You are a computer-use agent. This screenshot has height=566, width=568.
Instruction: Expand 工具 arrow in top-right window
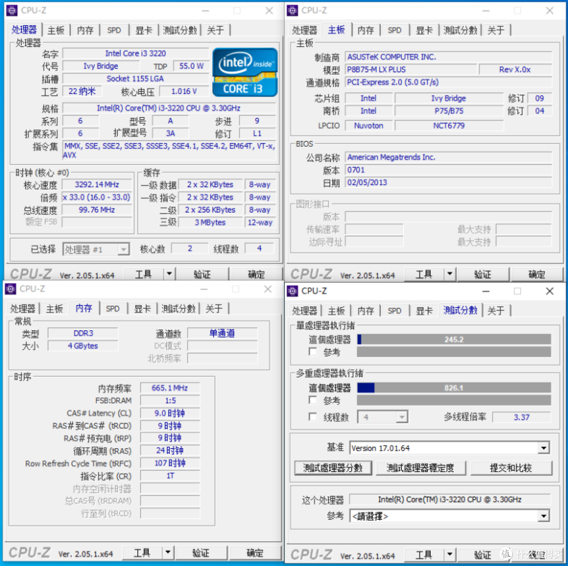pyautogui.click(x=450, y=274)
